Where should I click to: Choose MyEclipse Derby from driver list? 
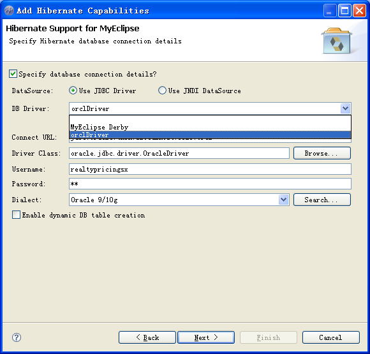210,127
